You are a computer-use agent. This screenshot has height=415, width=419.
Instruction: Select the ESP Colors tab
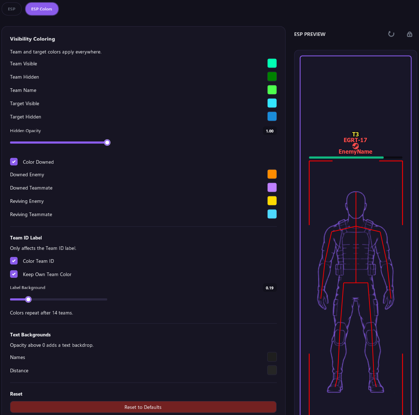pos(42,9)
